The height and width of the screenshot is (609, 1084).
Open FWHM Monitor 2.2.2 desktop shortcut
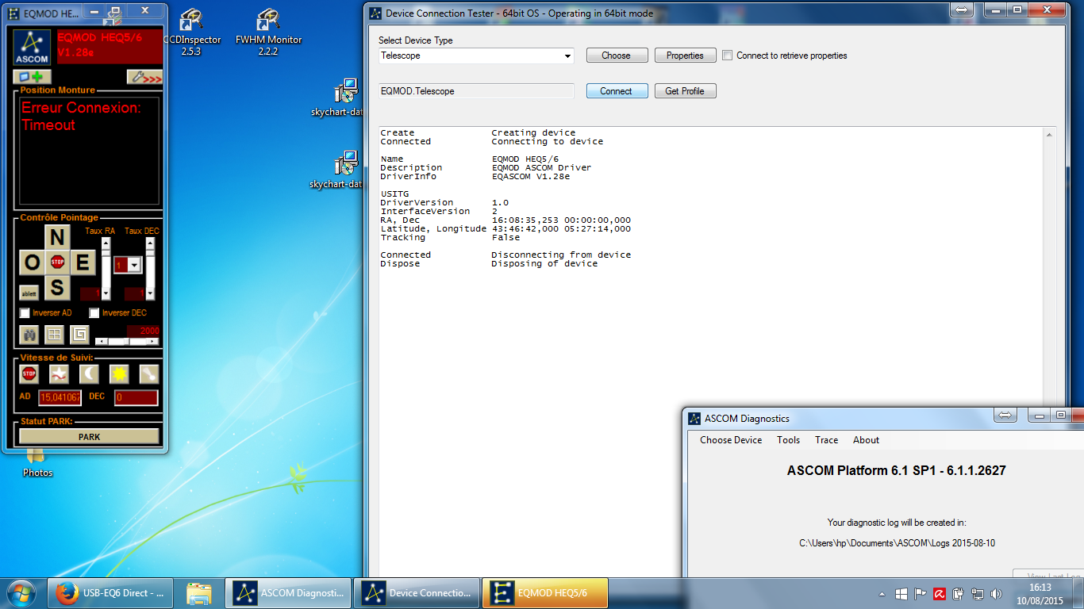point(268,33)
